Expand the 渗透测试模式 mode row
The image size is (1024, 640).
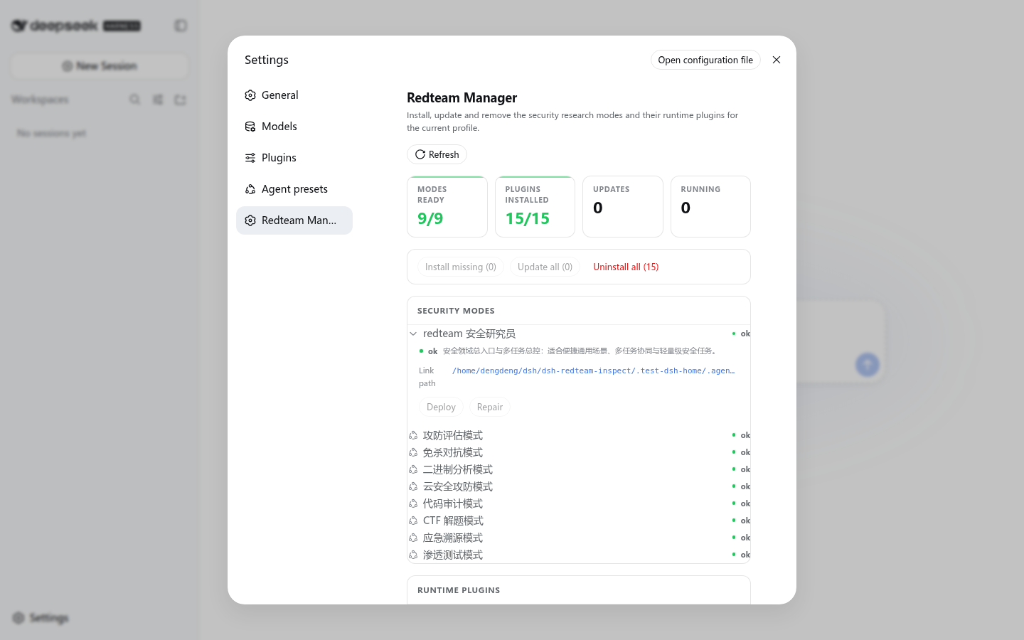point(579,555)
